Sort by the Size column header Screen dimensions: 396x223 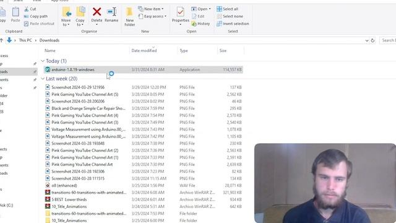click(x=223, y=51)
